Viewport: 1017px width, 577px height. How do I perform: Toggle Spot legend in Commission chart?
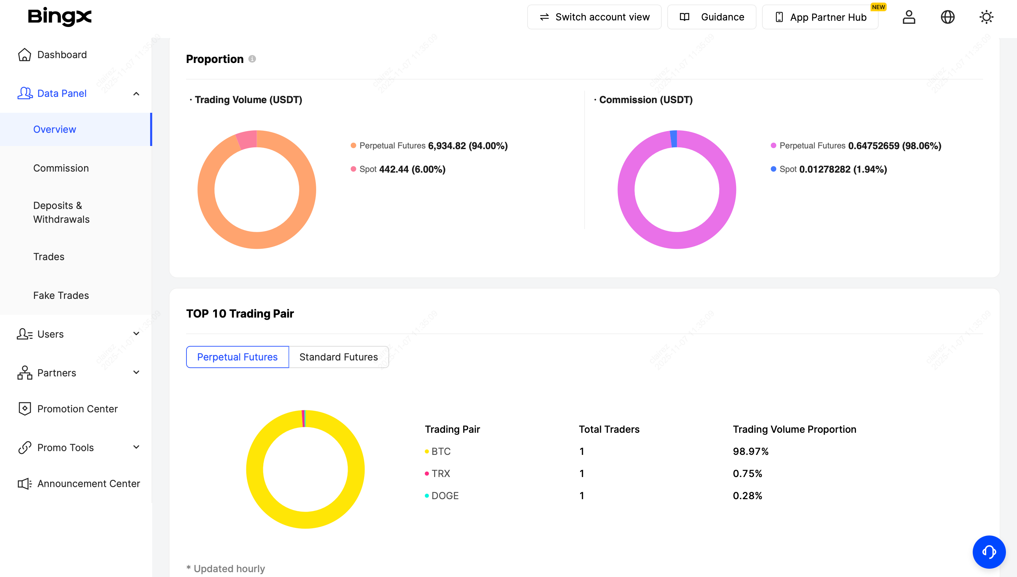[x=788, y=169]
